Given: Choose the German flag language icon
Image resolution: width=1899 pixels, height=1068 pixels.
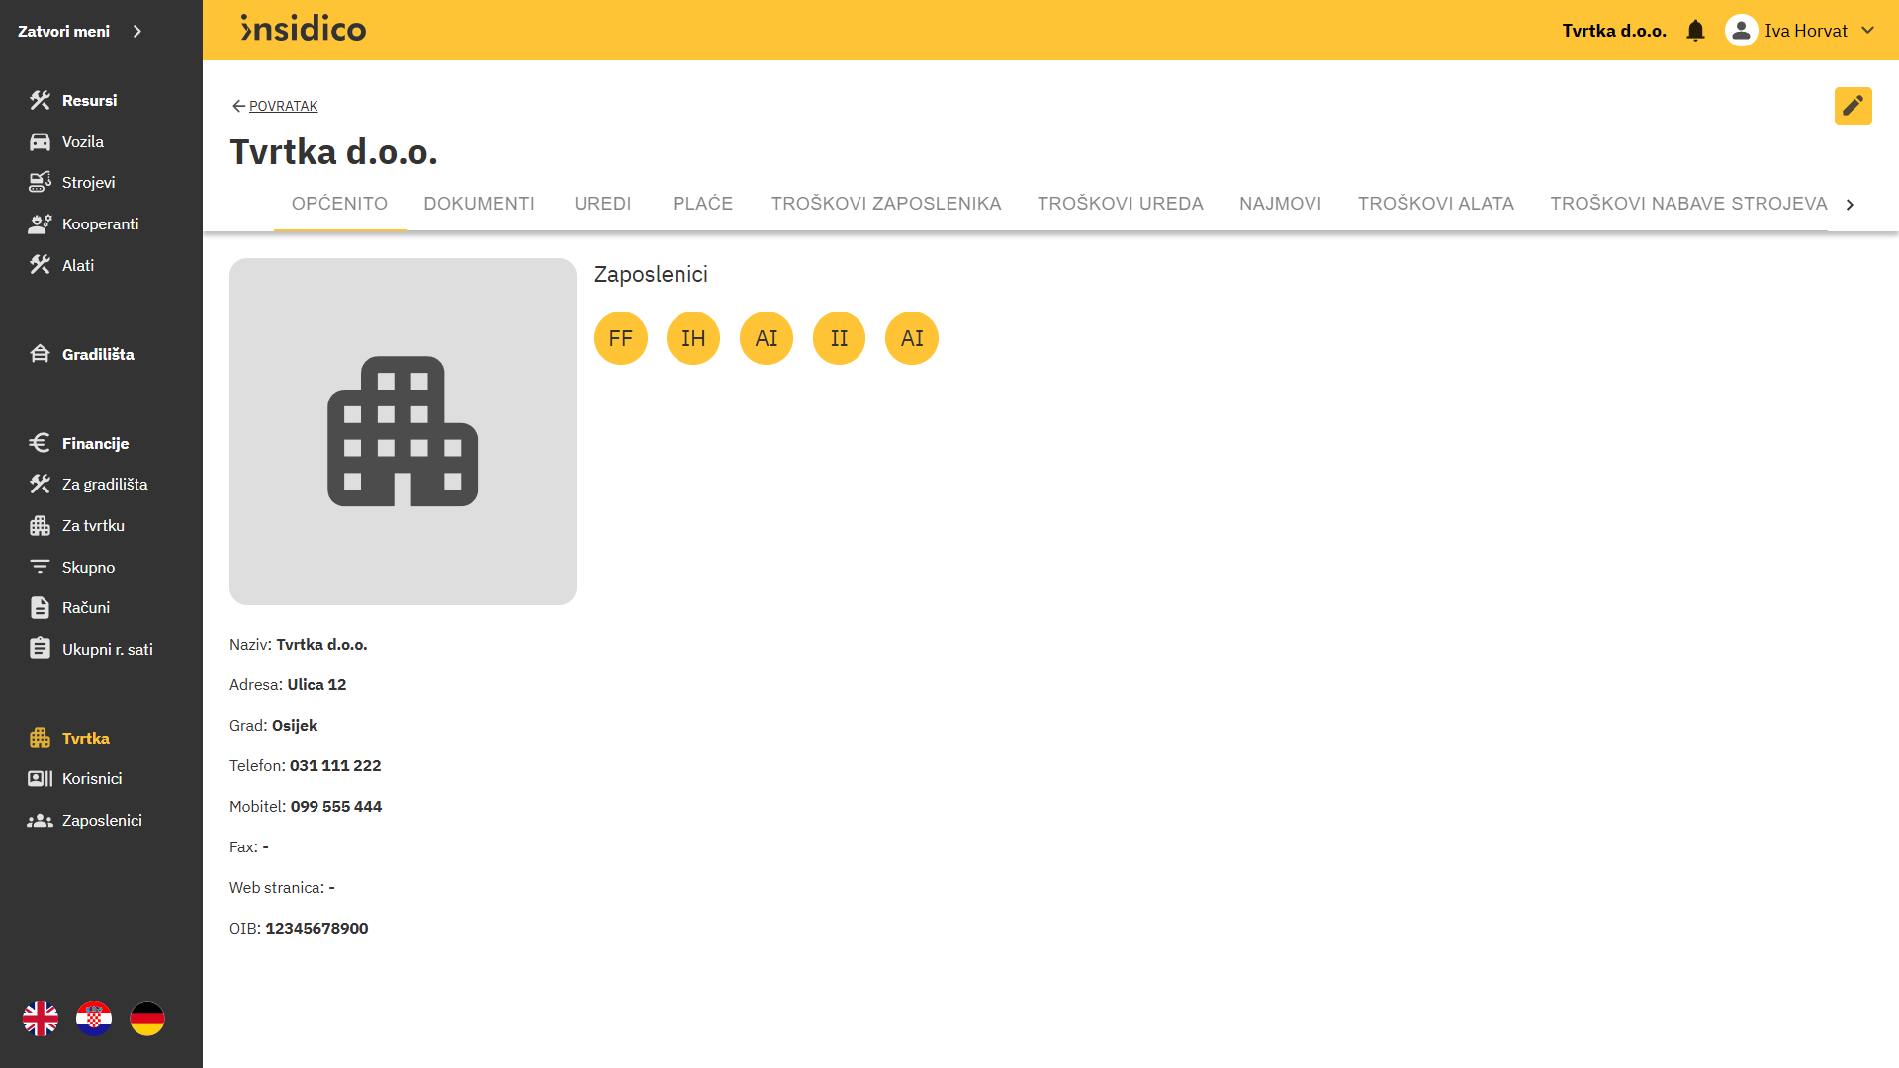Looking at the screenshot, I should [x=147, y=1018].
